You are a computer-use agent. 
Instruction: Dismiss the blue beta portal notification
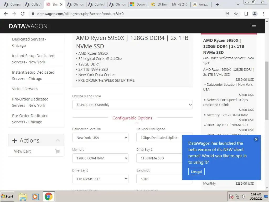point(256,139)
